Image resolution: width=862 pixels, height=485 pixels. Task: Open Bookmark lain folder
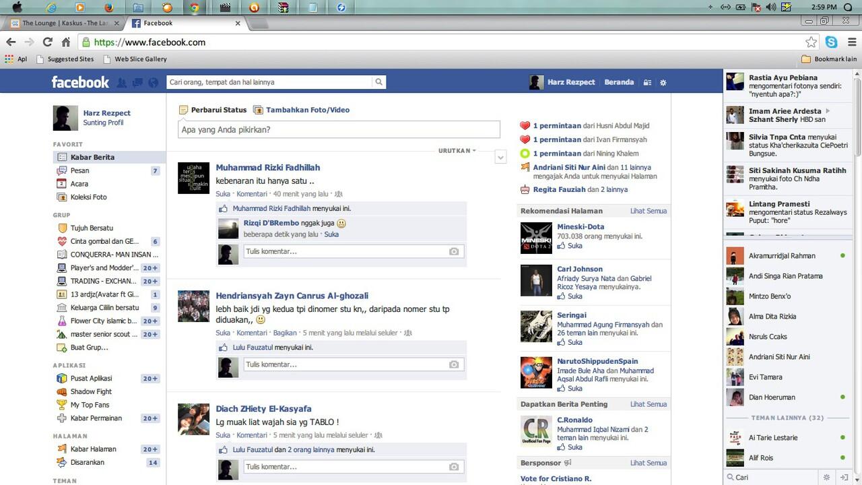830,59
